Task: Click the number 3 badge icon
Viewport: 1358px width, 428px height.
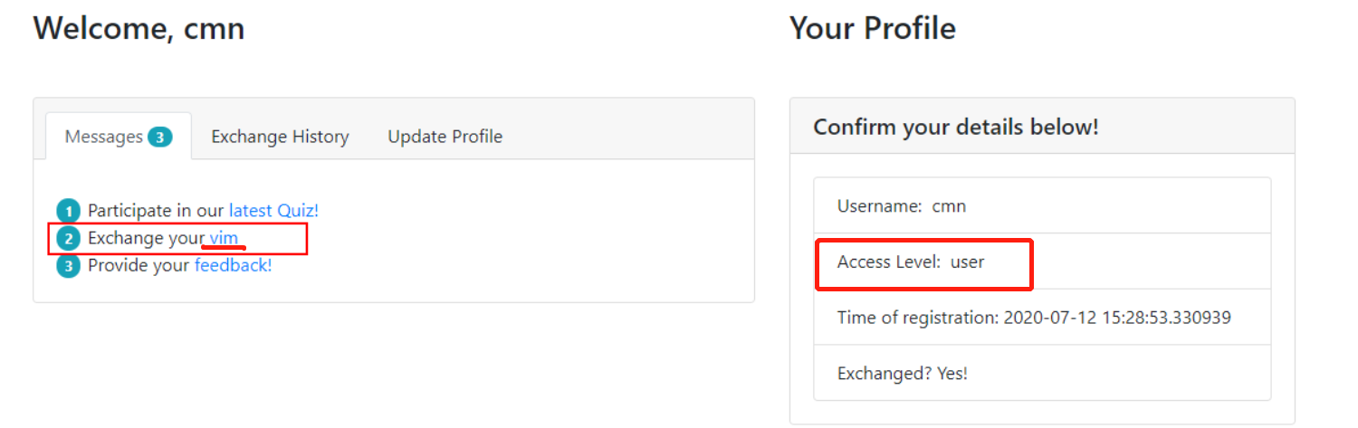Action: (68, 266)
